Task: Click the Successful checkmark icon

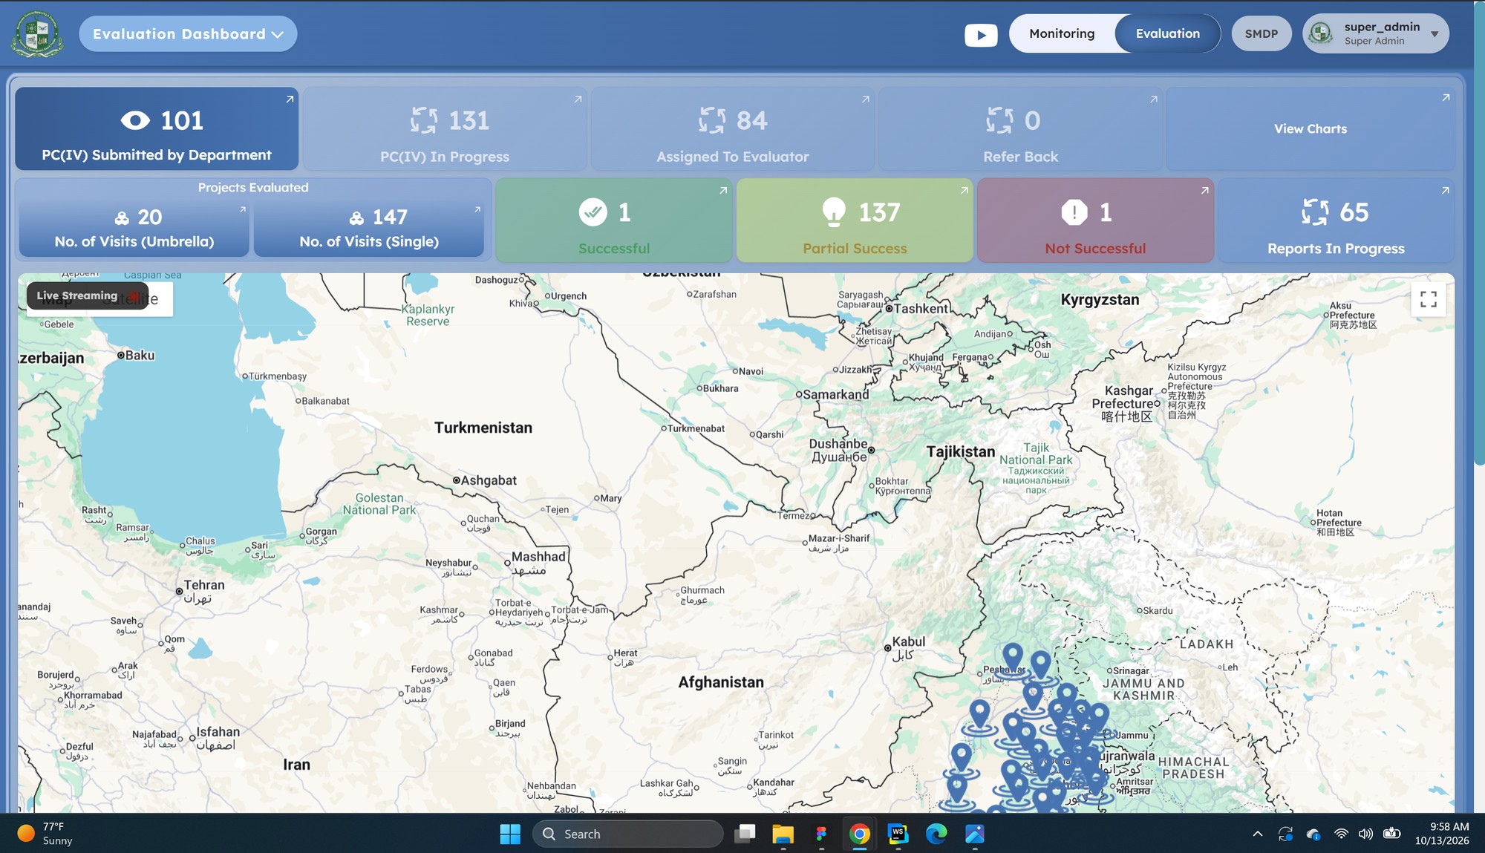Action: point(593,212)
